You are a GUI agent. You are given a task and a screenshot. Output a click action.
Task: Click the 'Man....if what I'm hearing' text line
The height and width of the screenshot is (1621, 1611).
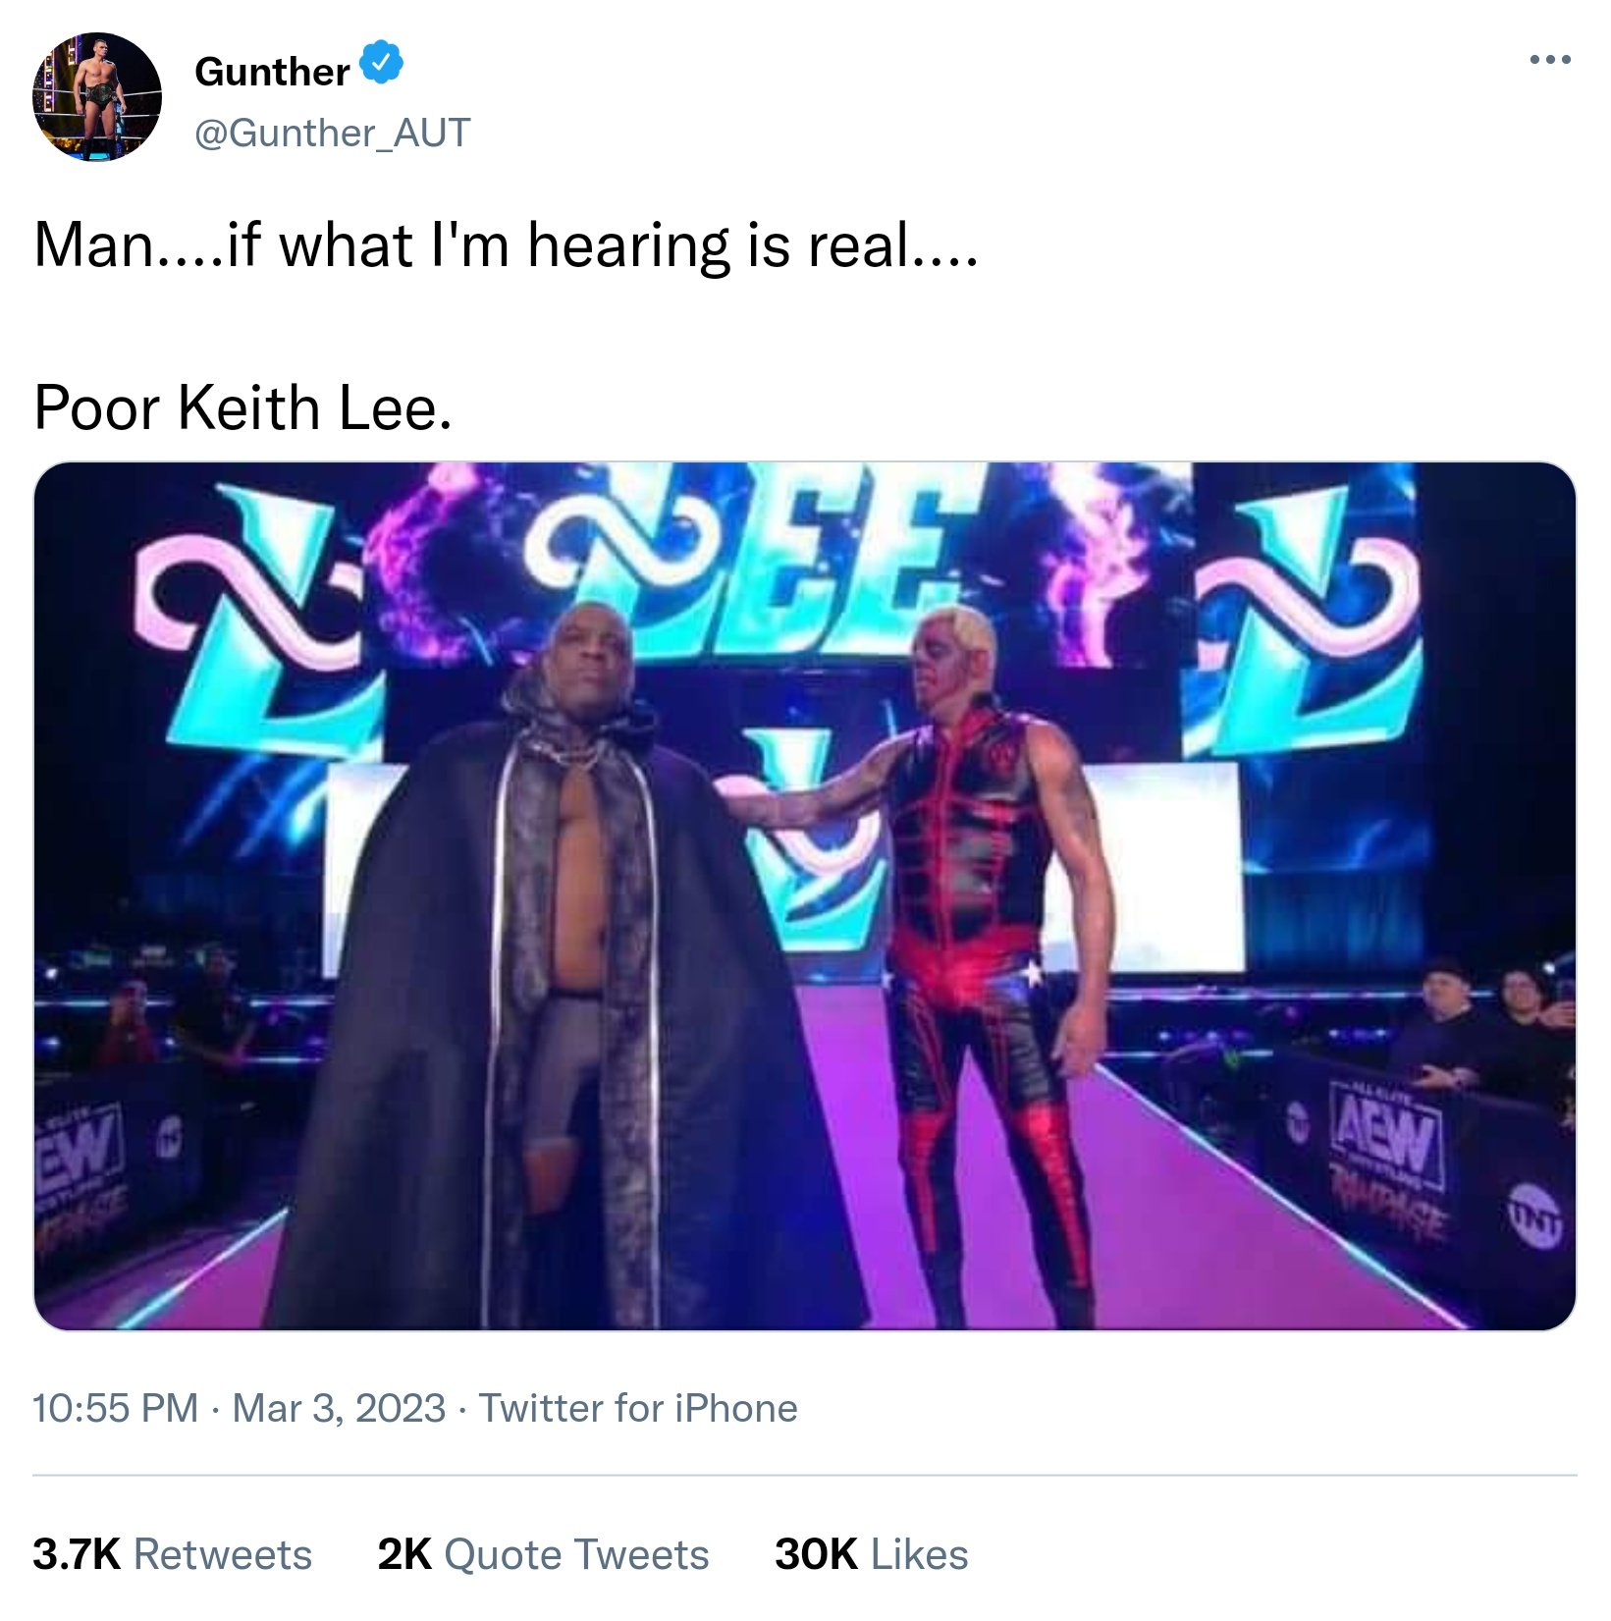coord(506,244)
